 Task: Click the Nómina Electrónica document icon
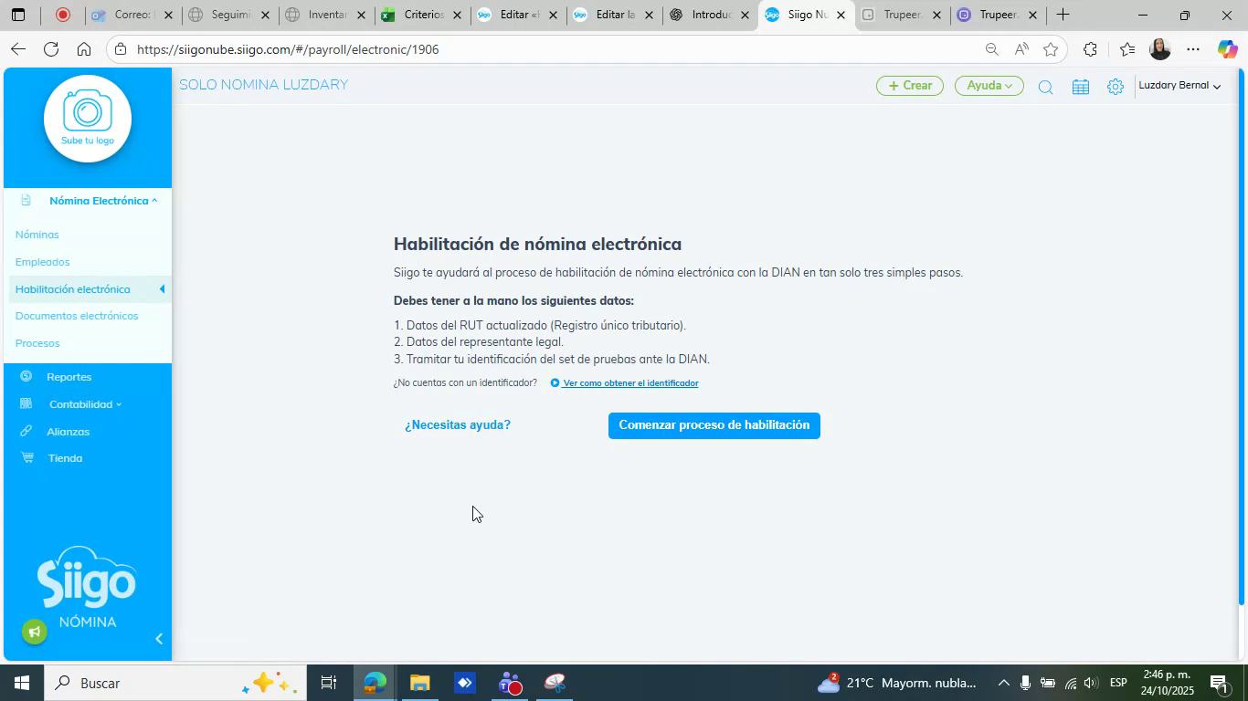coord(26,200)
